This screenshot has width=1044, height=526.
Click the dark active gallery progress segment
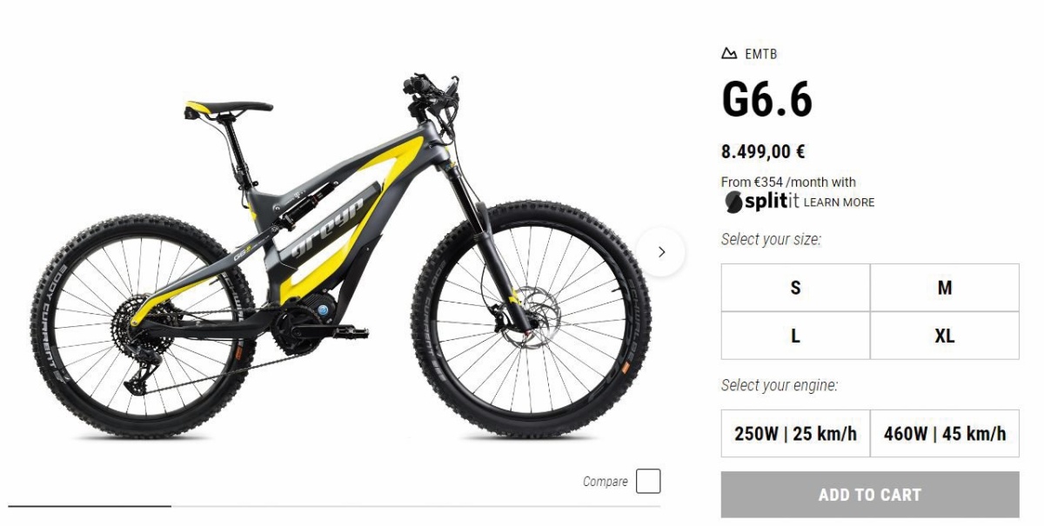tap(90, 505)
